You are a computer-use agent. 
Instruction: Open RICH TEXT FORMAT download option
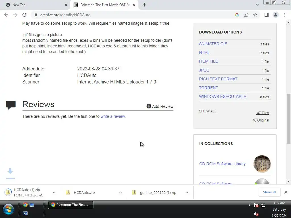pos(218,79)
